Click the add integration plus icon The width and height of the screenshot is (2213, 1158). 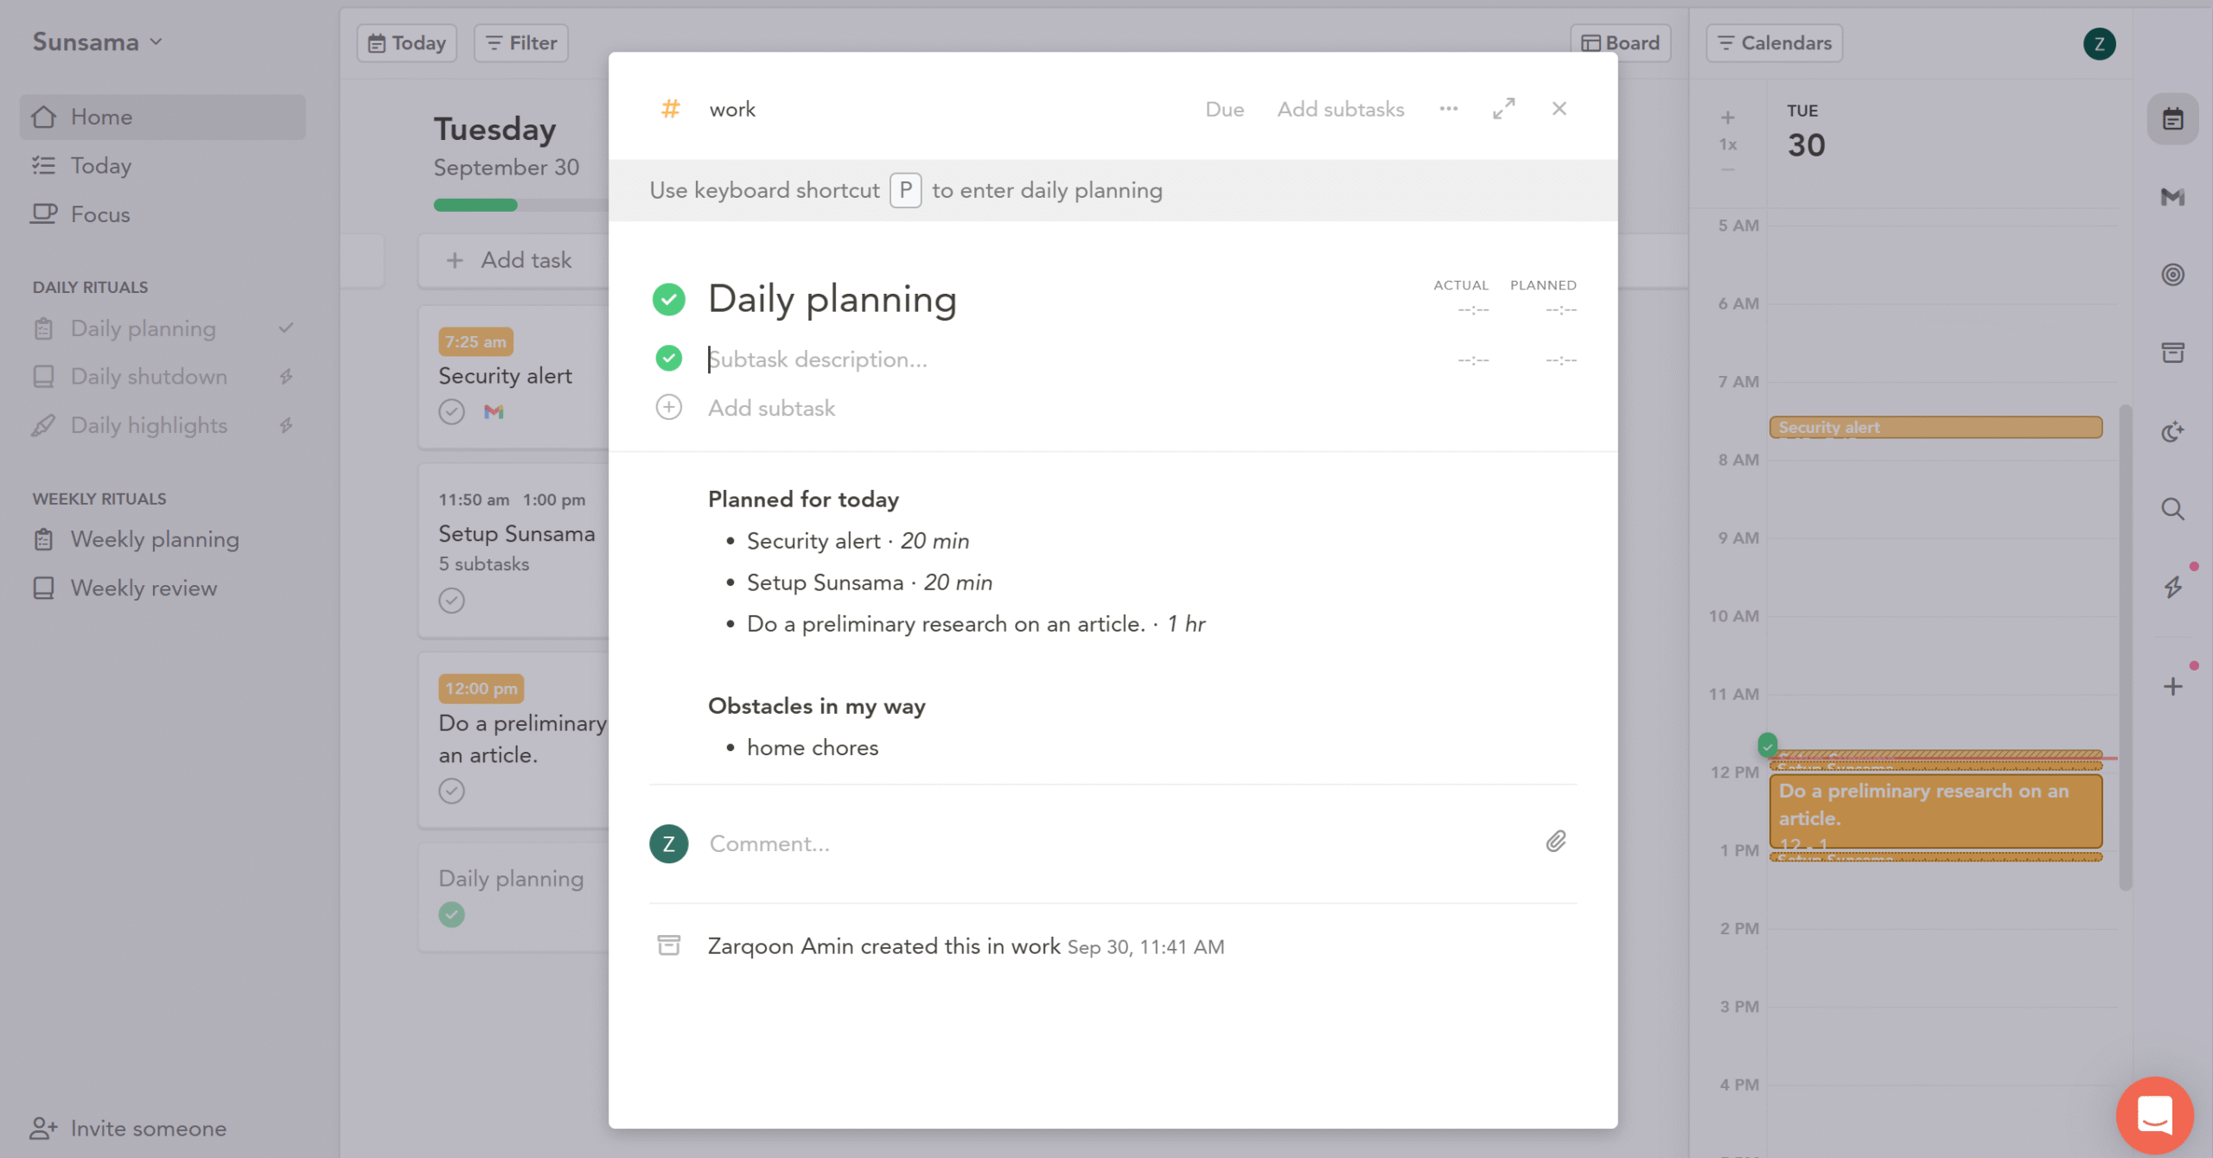(2173, 687)
